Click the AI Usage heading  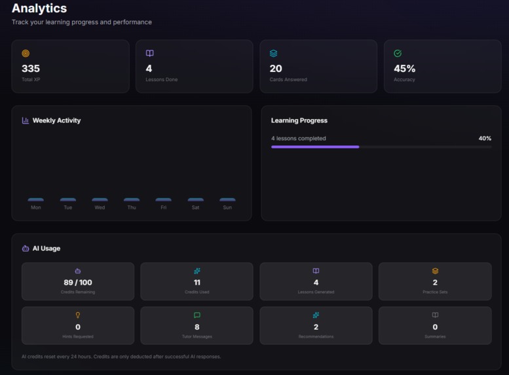coord(47,249)
